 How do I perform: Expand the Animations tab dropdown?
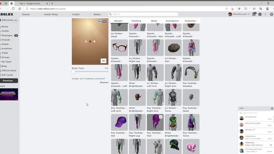click(x=173, y=21)
